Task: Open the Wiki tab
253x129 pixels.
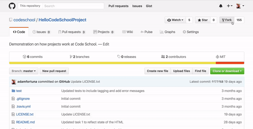Action: [x=128, y=32]
